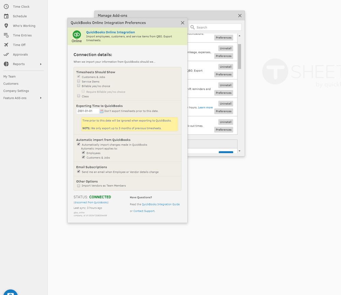The height and width of the screenshot is (295, 341).
Task: Click the QuickBooks Online Integration title link
Action: pos(111,32)
